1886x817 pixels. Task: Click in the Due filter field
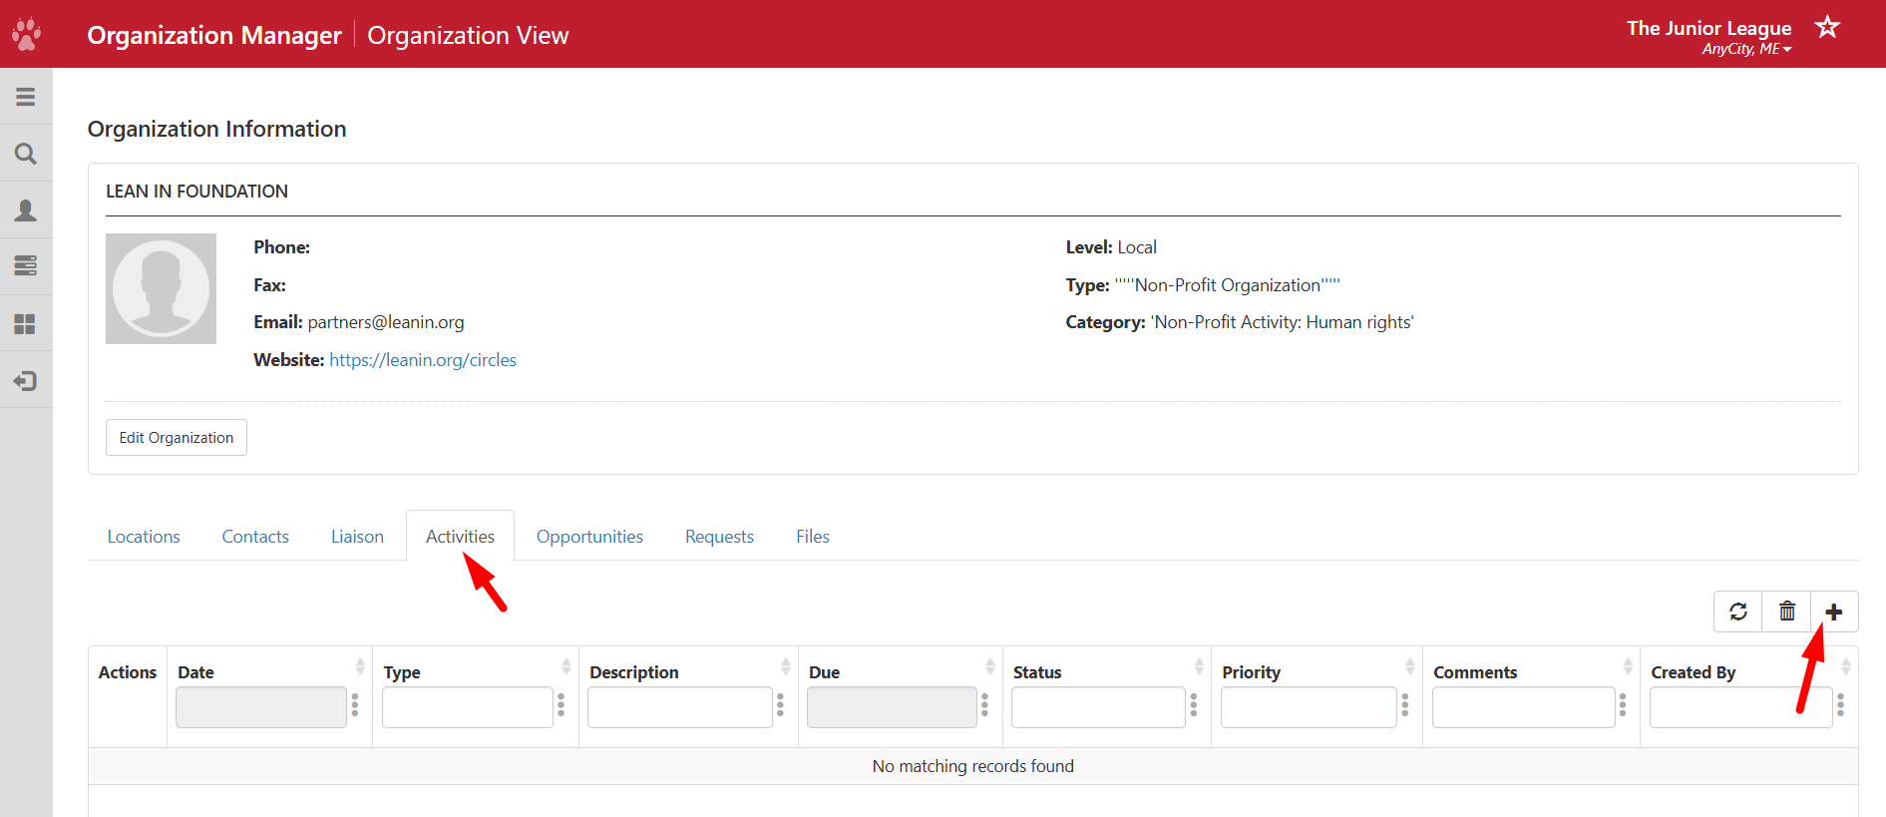[x=892, y=707]
